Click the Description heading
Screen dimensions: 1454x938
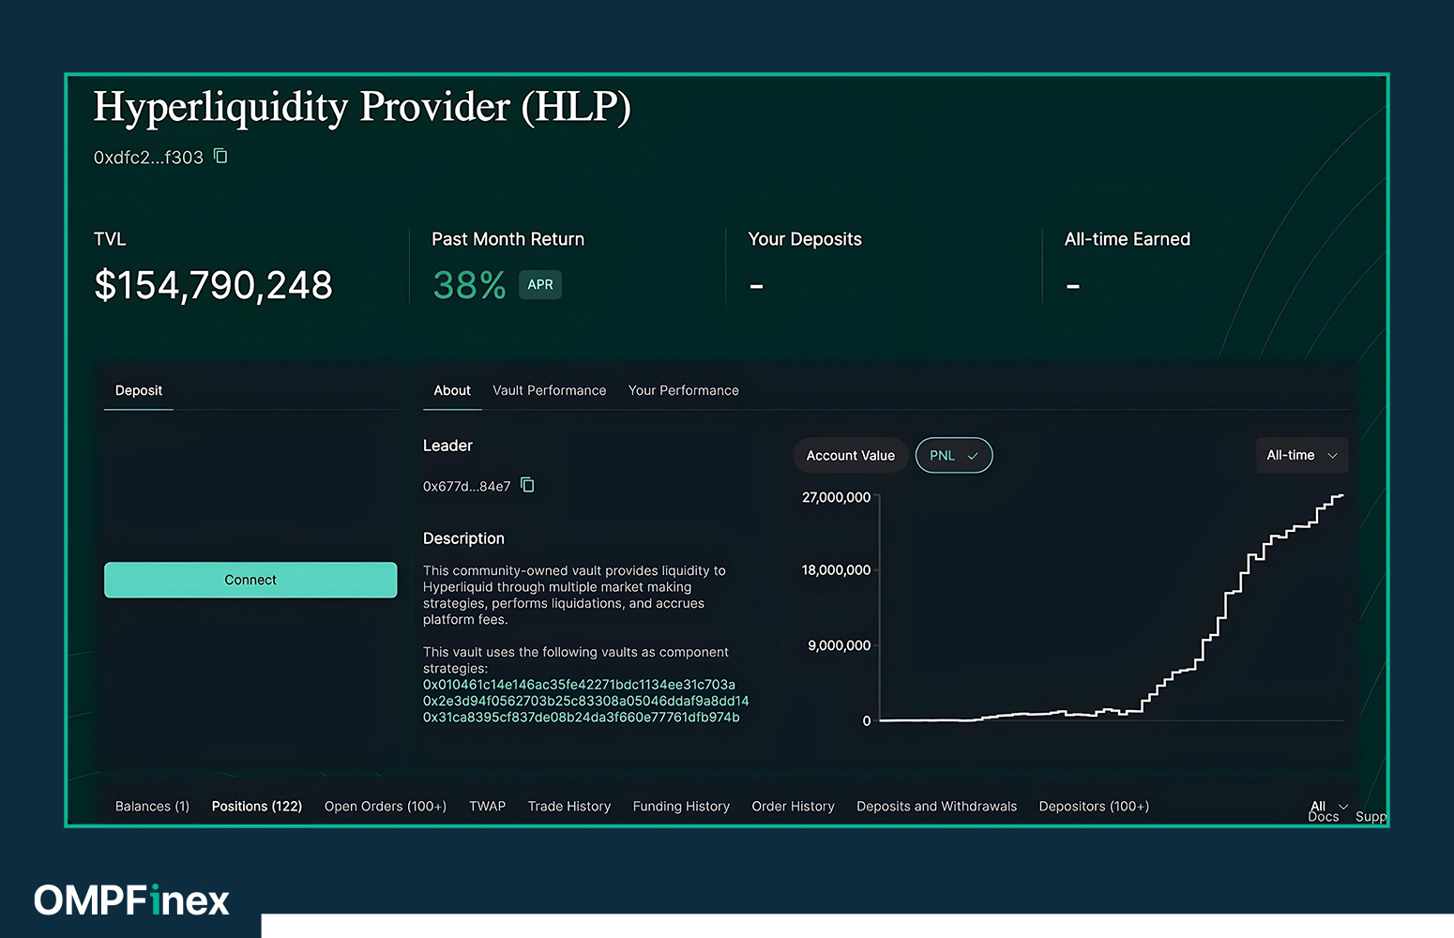463,538
